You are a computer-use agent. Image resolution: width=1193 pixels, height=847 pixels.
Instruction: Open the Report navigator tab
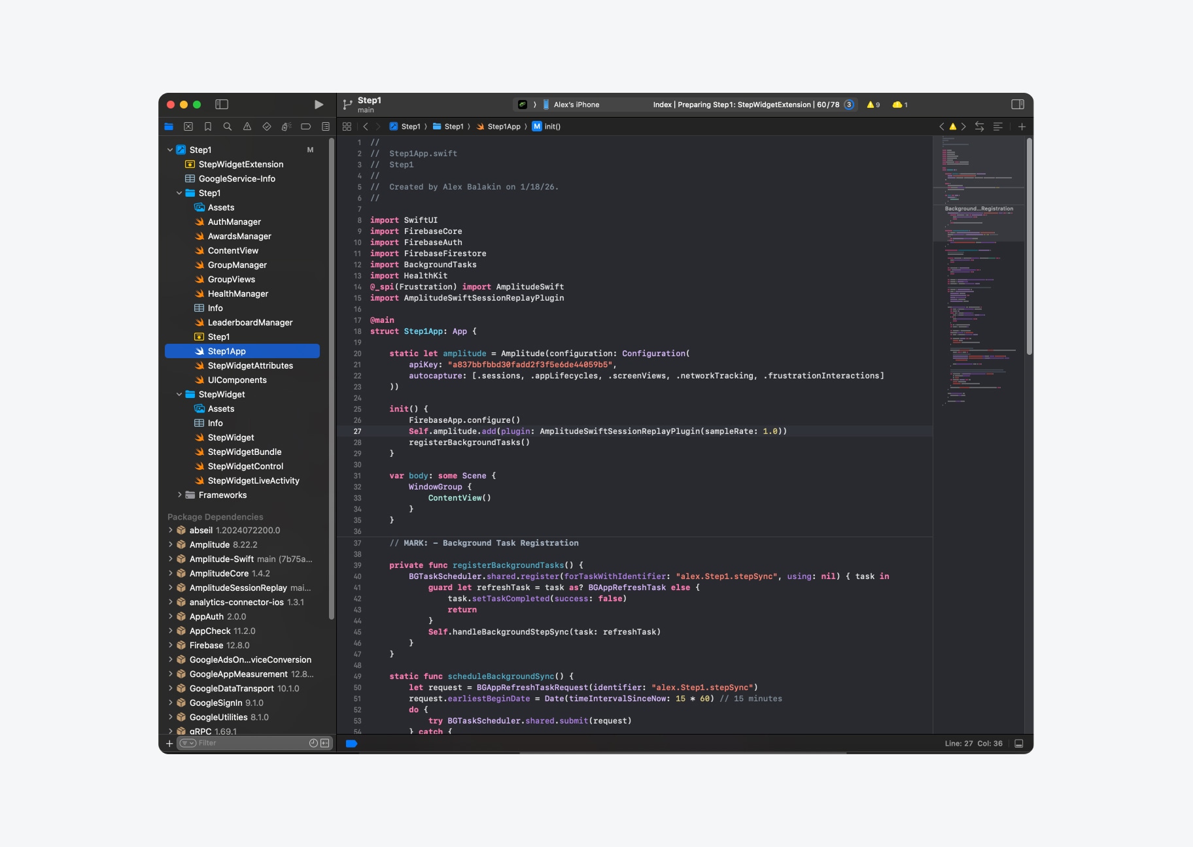(x=326, y=127)
